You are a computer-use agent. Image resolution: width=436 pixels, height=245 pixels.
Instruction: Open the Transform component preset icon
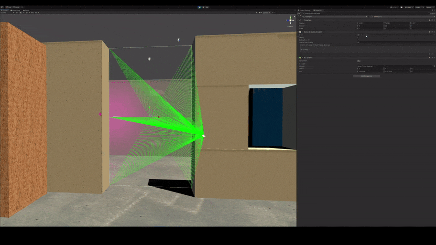[x=432, y=20]
